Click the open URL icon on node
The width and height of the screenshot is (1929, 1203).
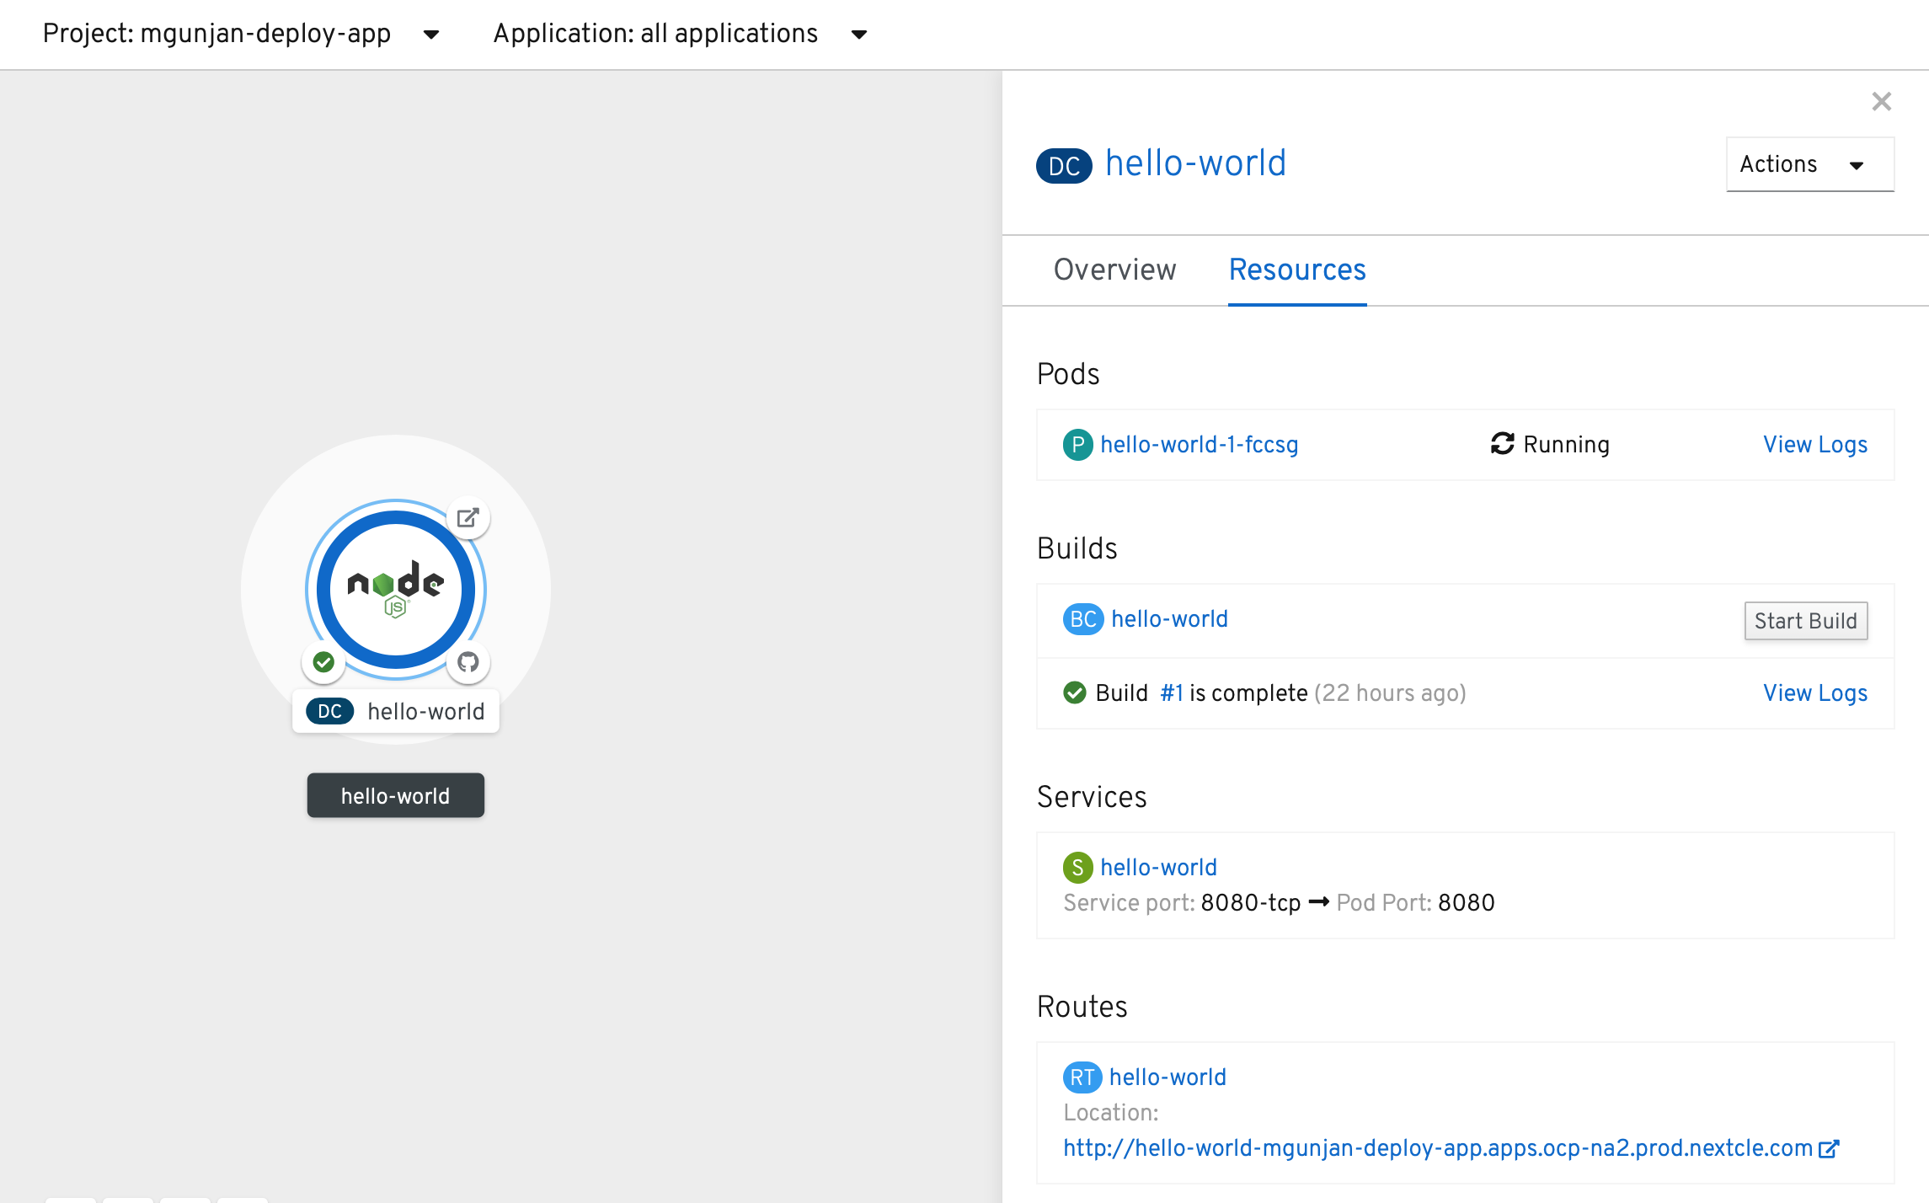click(468, 517)
